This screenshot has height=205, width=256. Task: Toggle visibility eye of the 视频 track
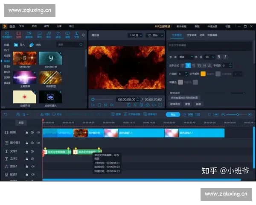[x=32, y=132]
